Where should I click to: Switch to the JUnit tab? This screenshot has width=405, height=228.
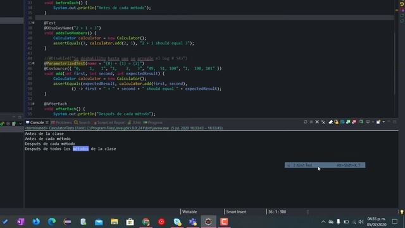(134, 122)
